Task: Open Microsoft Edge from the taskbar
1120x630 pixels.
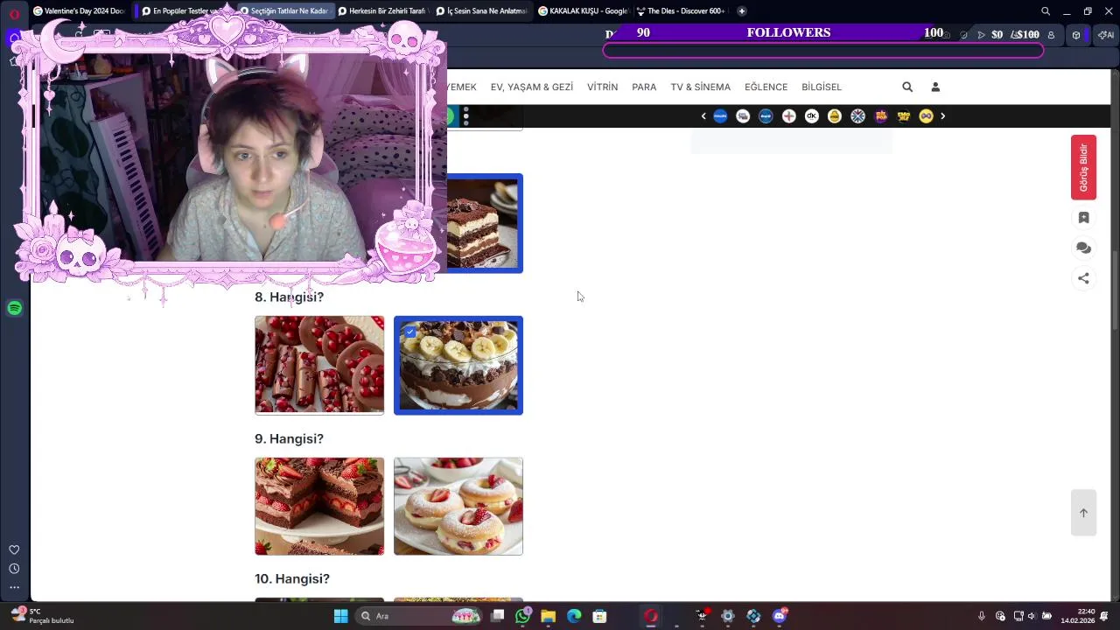Action: [x=574, y=616]
